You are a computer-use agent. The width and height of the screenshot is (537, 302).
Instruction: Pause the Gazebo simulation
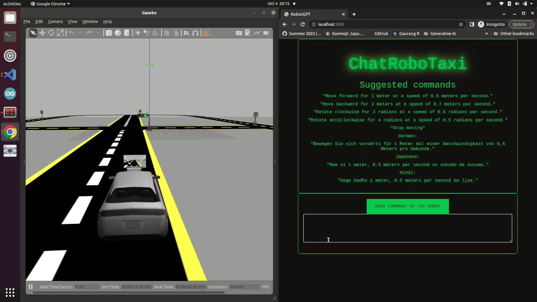pos(31,287)
